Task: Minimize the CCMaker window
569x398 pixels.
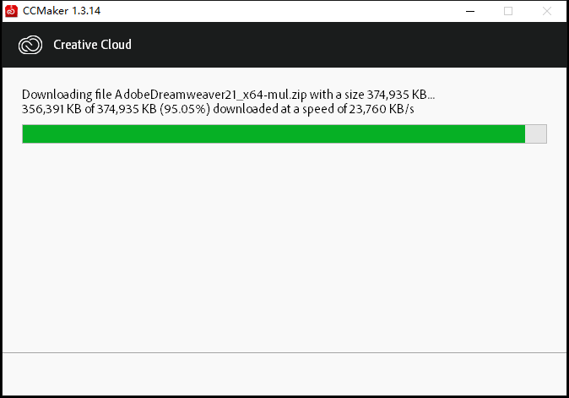Action: point(469,10)
